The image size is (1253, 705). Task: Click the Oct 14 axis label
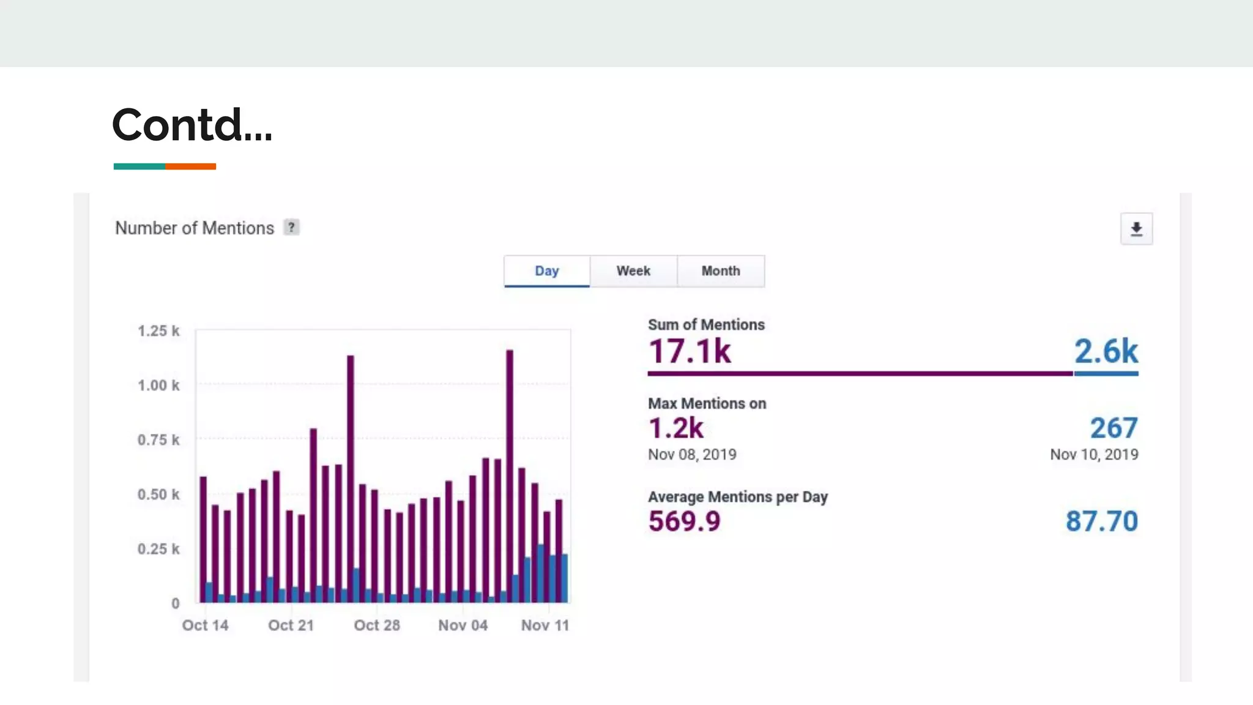tap(205, 625)
